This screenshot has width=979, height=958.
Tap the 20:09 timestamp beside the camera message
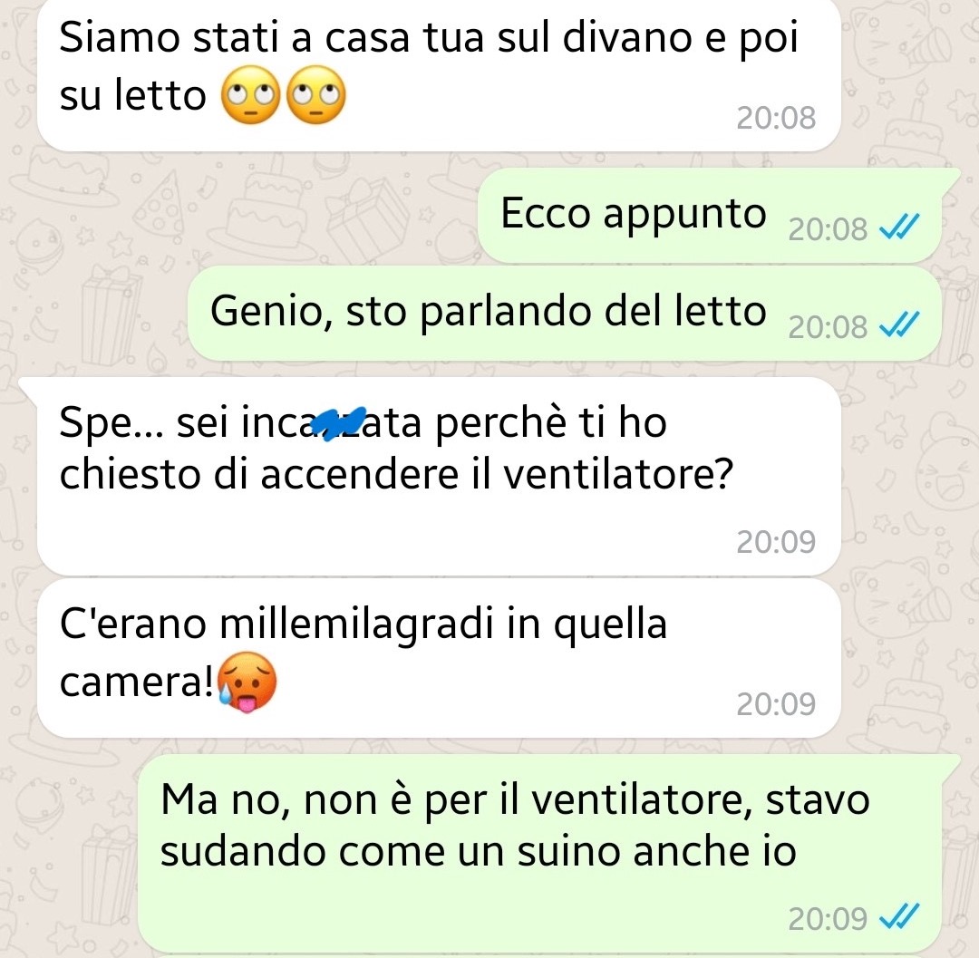(776, 704)
